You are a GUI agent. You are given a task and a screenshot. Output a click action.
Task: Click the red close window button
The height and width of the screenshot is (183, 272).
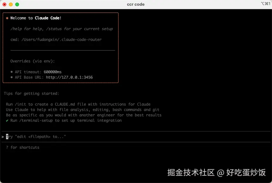4,4
